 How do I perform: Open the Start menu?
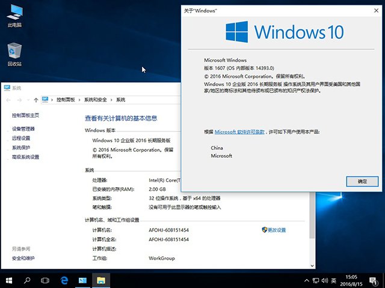(x=9, y=280)
